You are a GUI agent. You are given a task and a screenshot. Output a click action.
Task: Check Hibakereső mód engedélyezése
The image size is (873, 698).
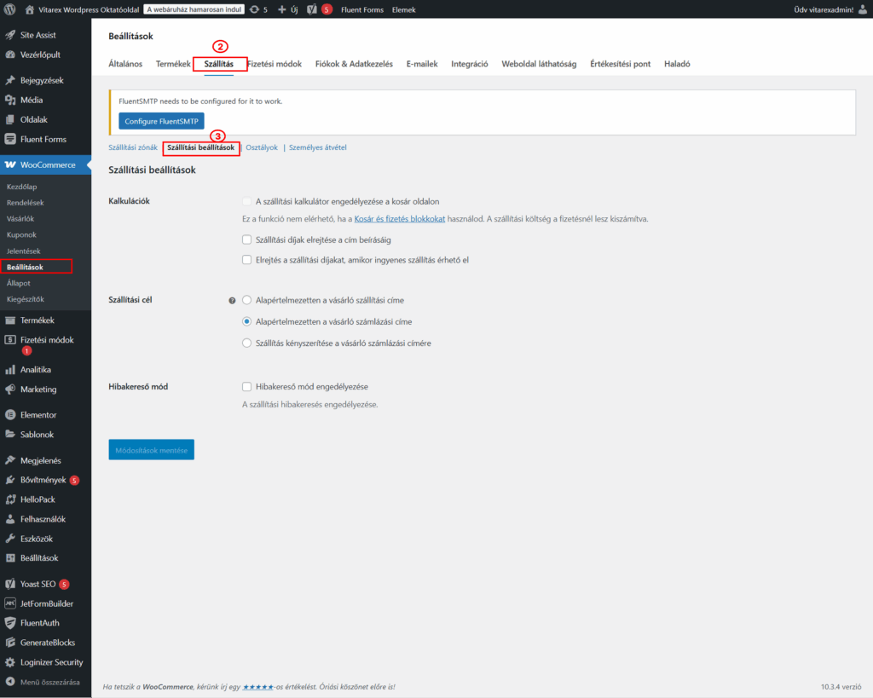click(247, 386)
